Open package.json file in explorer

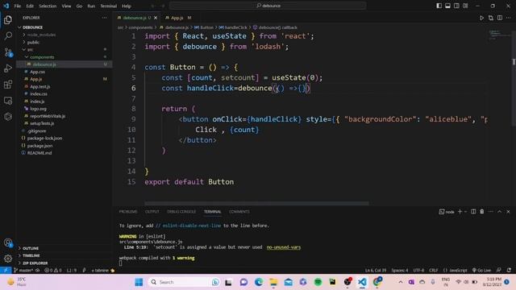(x=40, y=146)
